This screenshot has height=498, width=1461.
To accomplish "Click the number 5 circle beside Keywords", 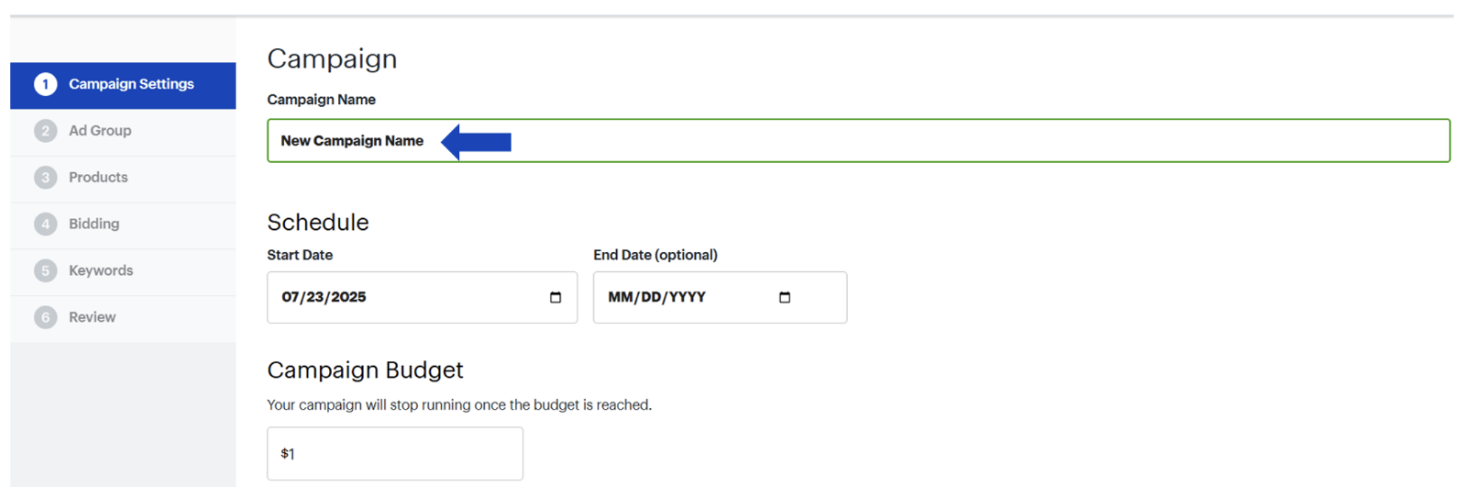I will (46, 270).
